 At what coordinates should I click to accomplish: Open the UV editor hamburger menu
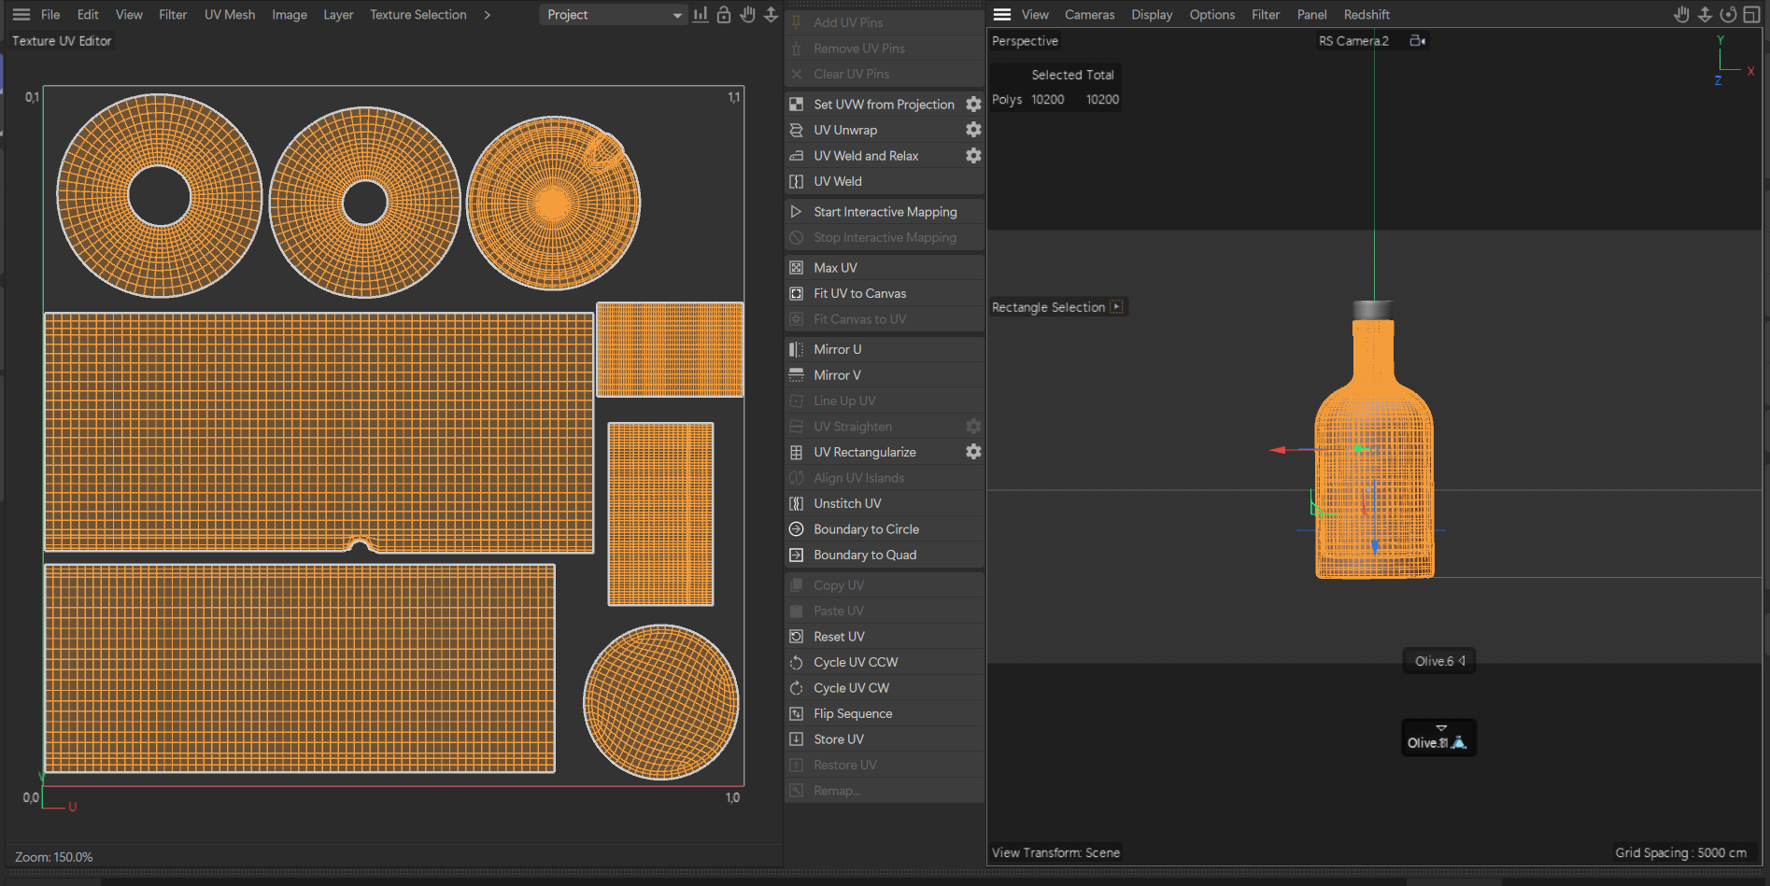click(x=21, y=15)
